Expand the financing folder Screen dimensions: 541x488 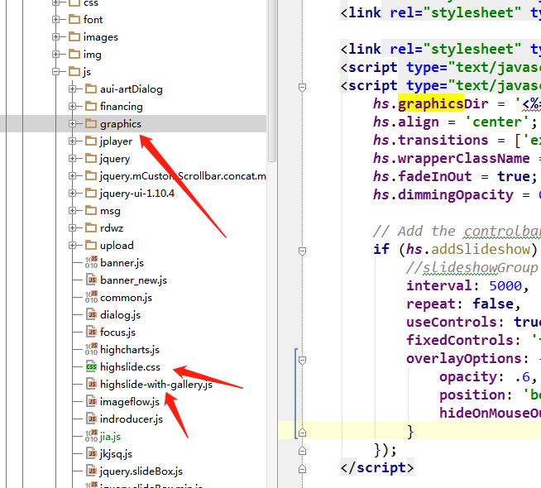point(72,106)
